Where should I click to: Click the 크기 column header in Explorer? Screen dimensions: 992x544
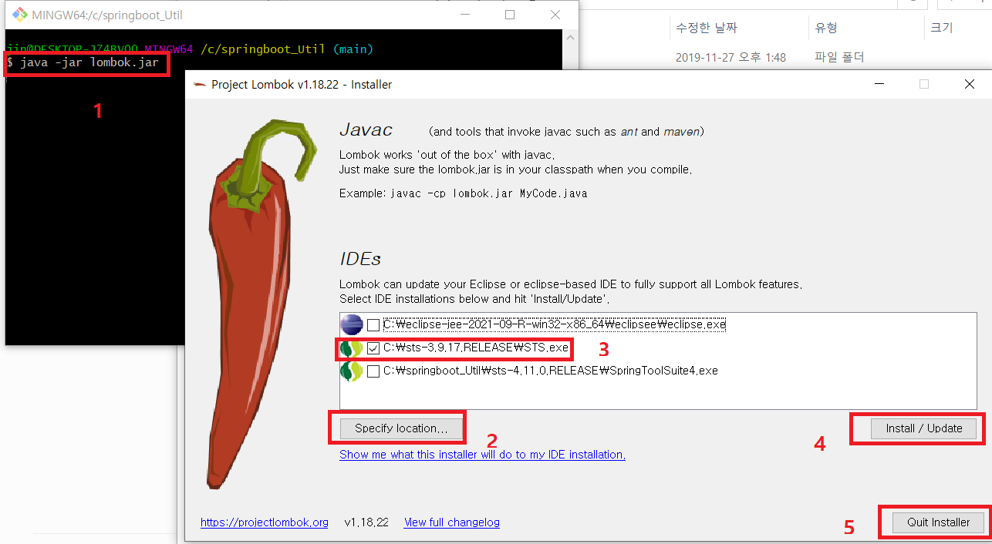click(x=942, y=28)
